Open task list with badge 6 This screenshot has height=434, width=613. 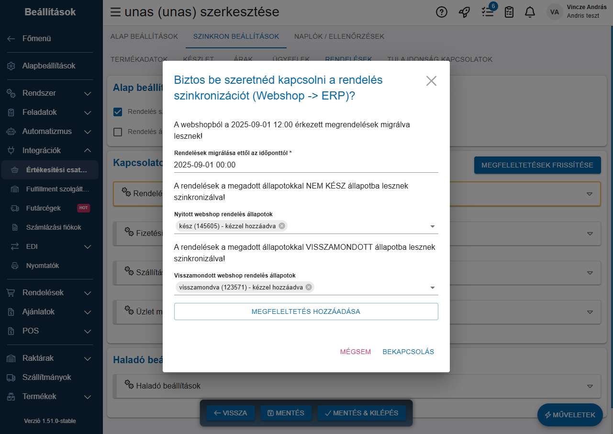click(487, 12)
